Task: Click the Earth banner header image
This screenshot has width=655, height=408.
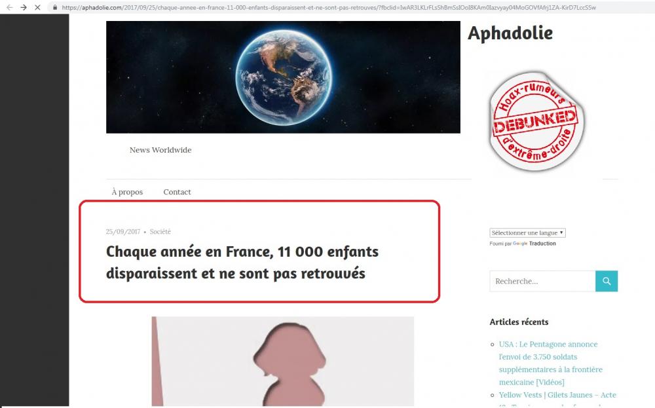Action: click(x=283, y=77)
